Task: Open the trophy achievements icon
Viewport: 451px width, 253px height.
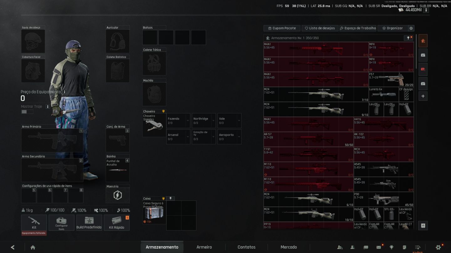Action: 391,247
